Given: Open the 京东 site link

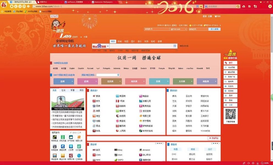Looking at the screenshot, I should 96,101.
